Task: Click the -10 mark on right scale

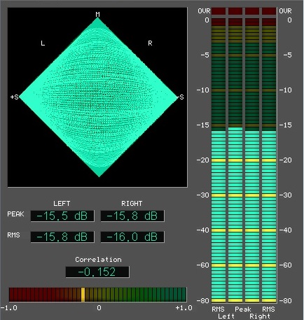Action: (x=285, y=90)
